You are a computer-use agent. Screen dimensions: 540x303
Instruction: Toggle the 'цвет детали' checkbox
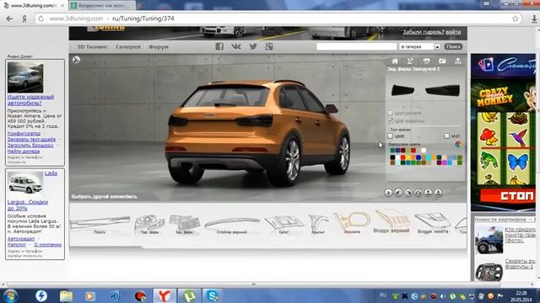[x=390, y=113]
